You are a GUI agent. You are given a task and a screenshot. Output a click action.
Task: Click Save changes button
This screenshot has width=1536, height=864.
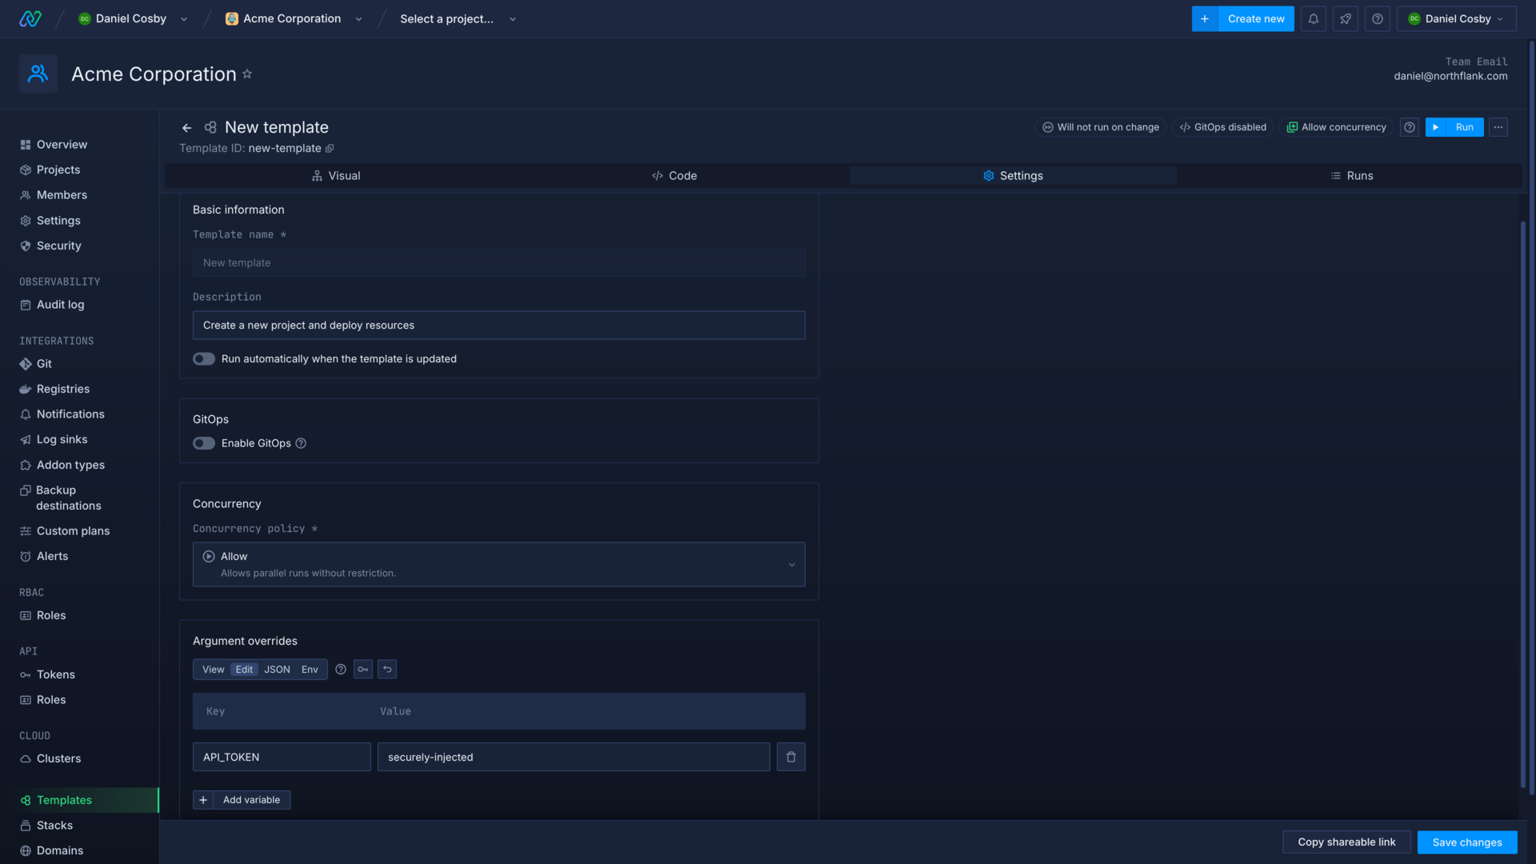1467,842
